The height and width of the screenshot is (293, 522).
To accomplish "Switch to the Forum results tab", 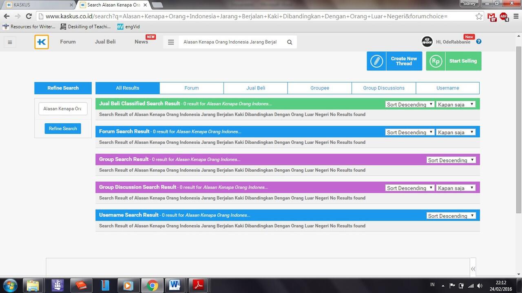I will [x=192, y=88].
